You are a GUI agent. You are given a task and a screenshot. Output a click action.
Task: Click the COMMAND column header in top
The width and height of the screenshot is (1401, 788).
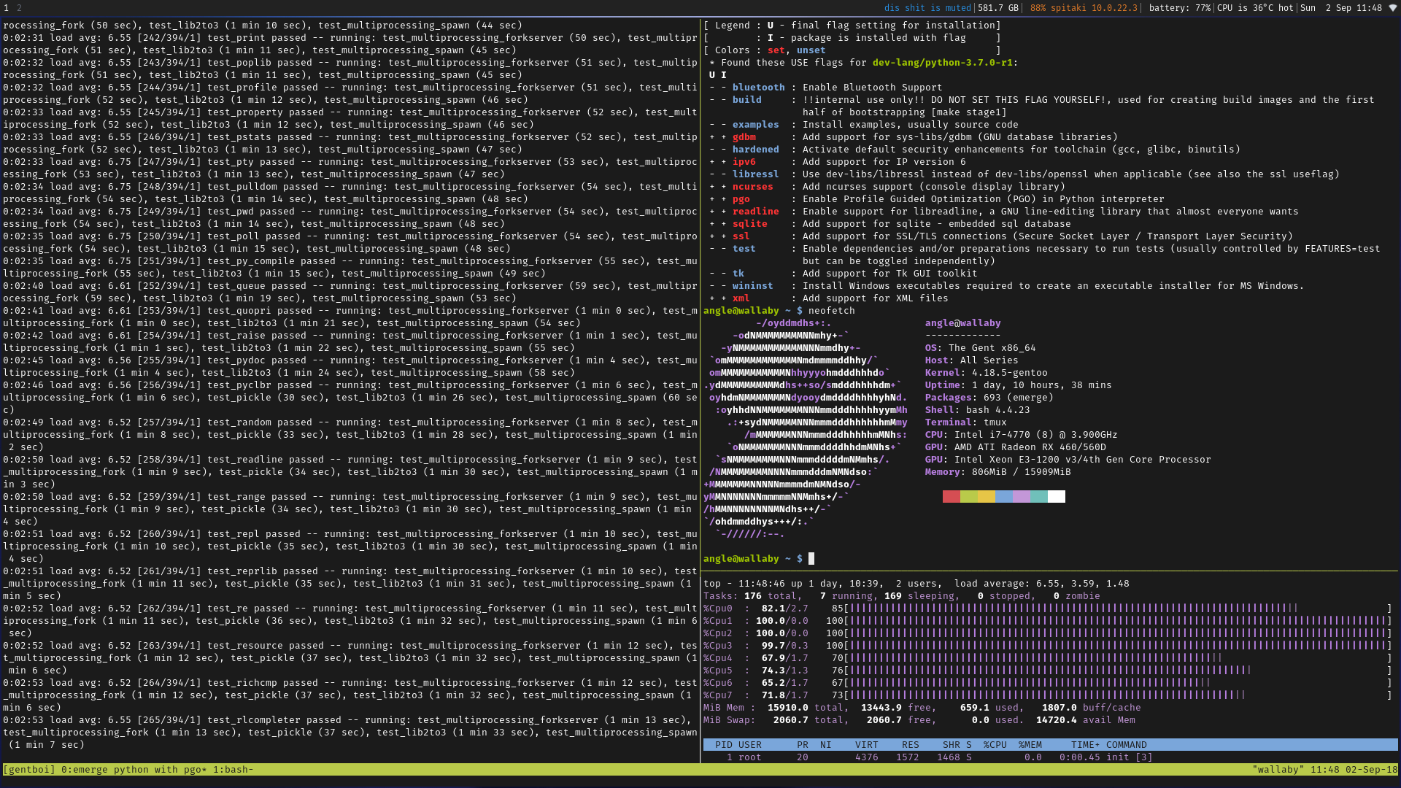[1127, 745]
